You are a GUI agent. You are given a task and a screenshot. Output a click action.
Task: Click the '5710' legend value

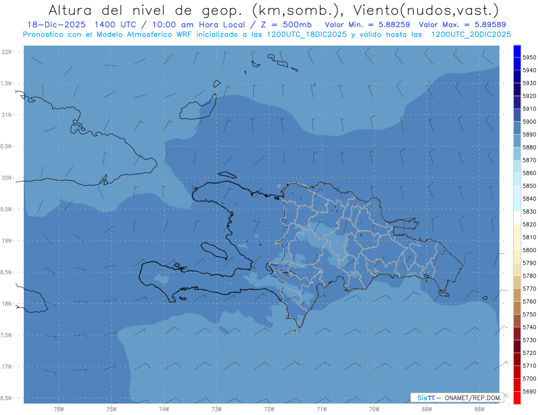tap(529, 365)
